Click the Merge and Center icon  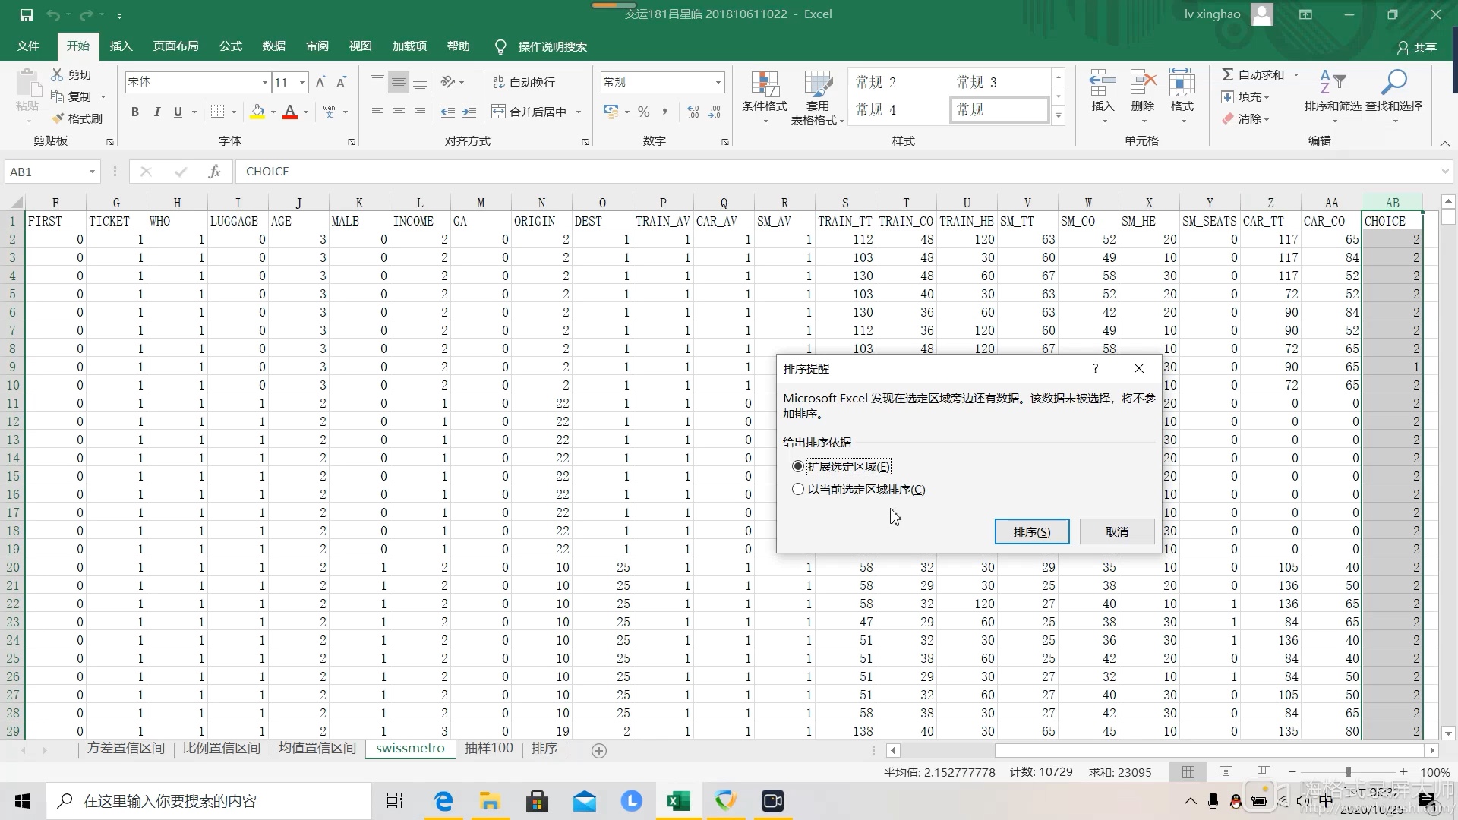click(499, 112)
